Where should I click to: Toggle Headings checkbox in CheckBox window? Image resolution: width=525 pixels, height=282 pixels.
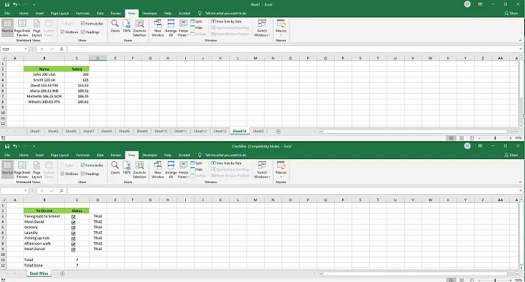coord(82,174)
